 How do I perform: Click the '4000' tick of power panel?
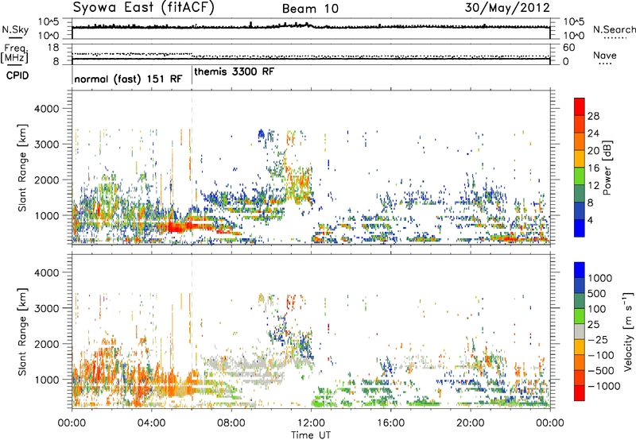pyautogui.click(x=46, y=109)
